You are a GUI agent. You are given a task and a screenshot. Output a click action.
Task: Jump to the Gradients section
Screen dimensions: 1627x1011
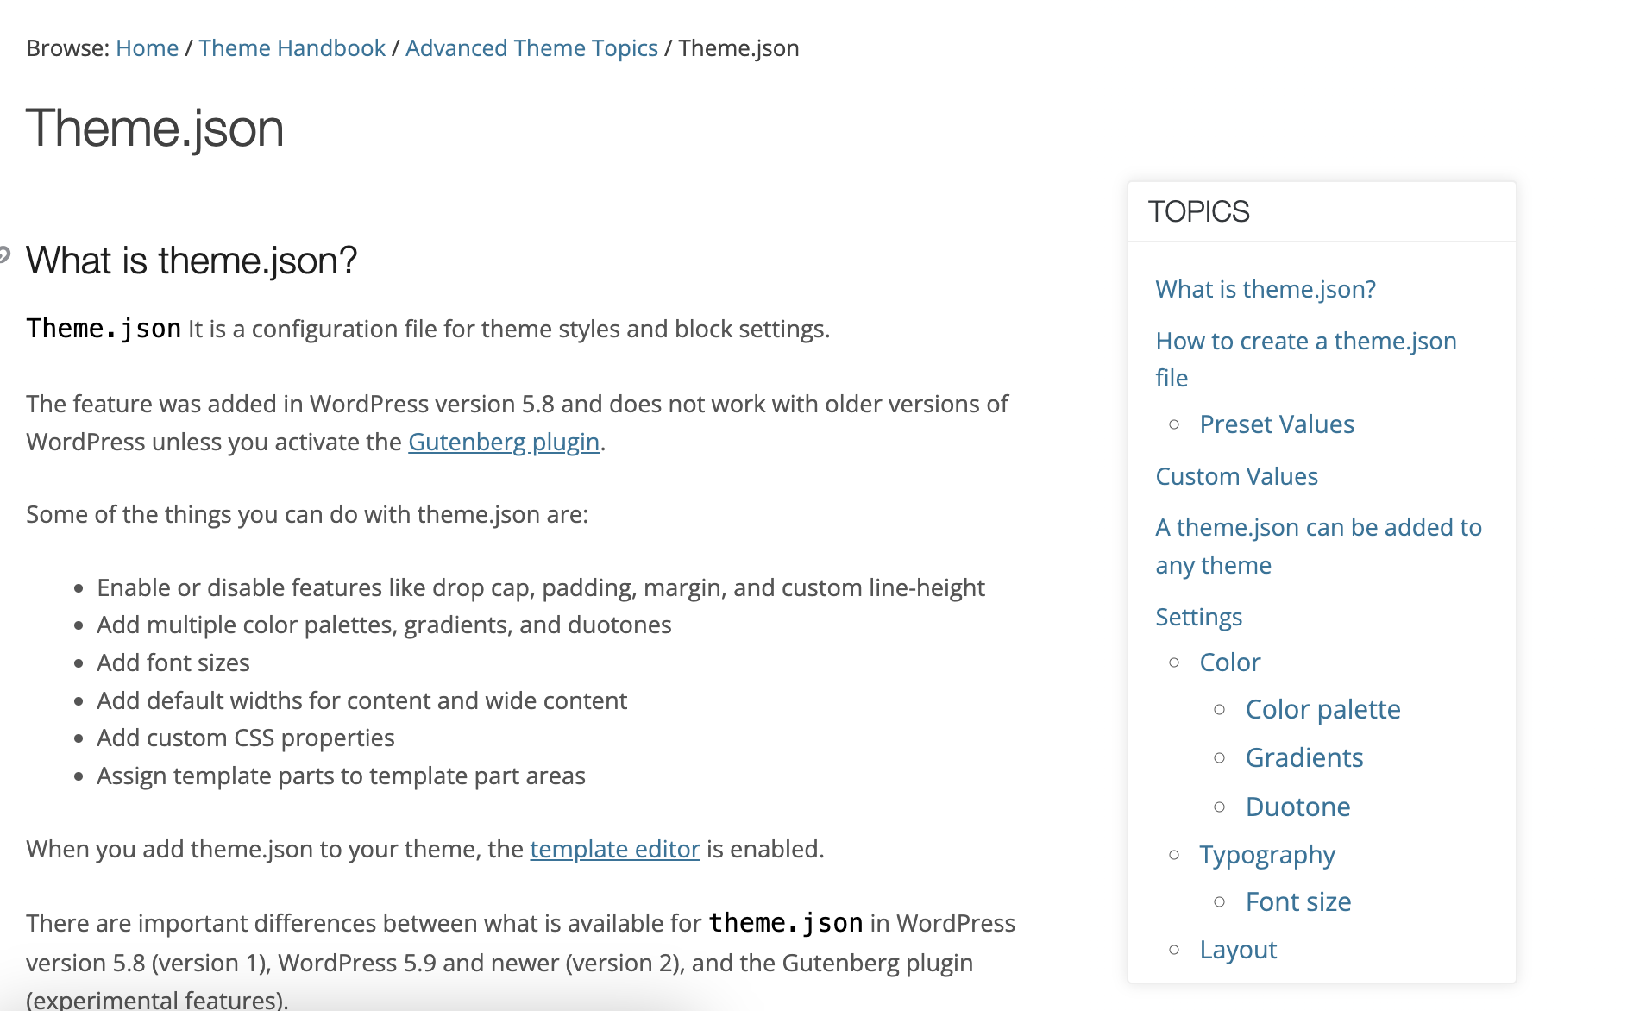[x=1303, y=757]
